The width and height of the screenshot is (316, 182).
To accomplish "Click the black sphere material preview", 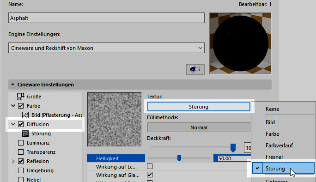I will (x=240, y=43).
